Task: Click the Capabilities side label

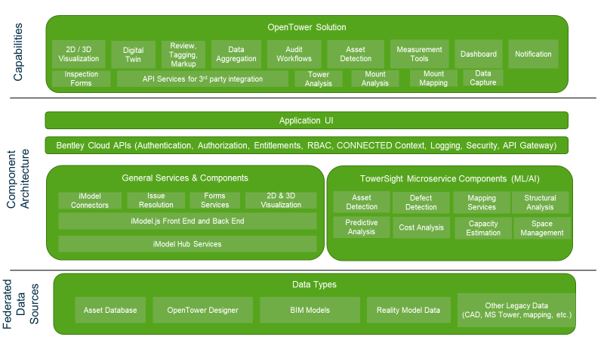Action: tap(18, 52)
